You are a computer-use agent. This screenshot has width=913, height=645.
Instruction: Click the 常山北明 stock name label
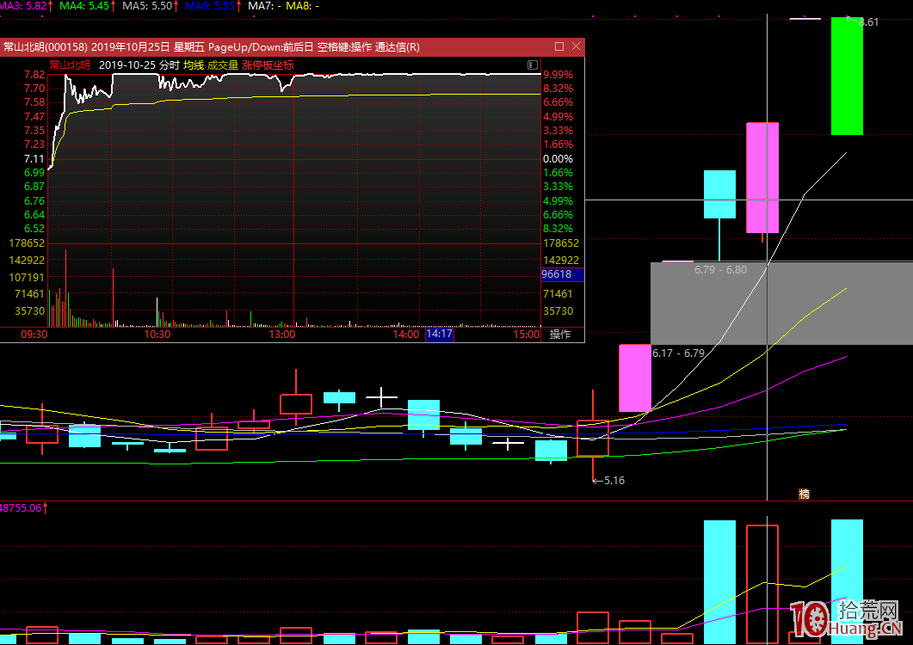69,65
